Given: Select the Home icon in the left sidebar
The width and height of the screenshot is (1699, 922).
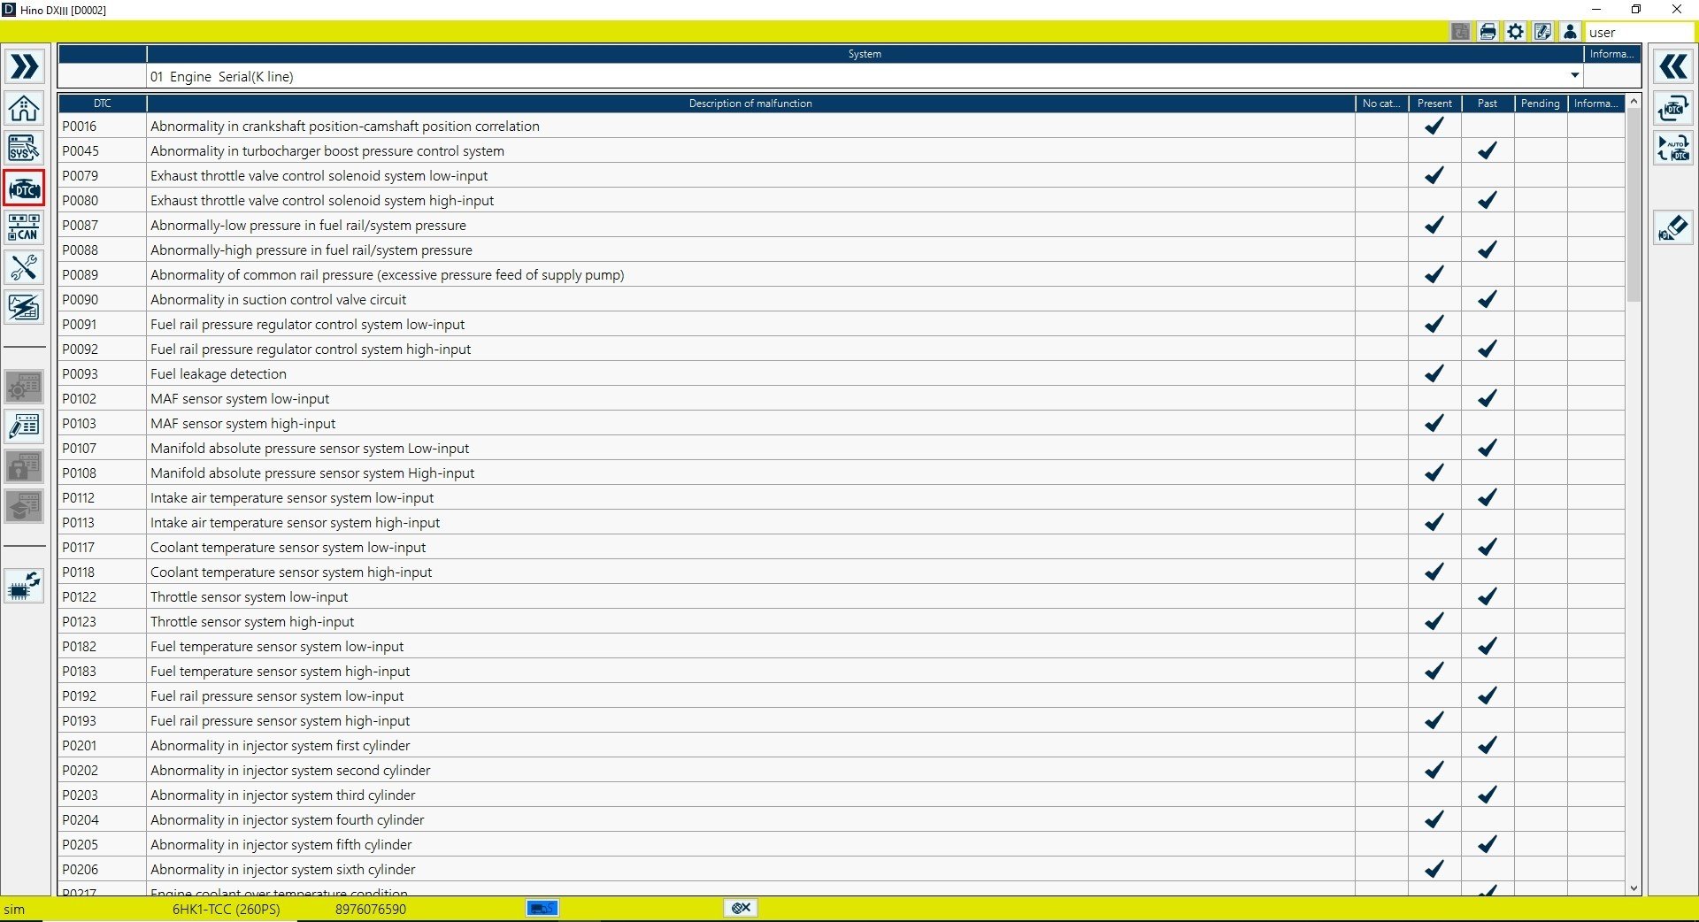Looking at the screenshot, I should click(24, 109).
